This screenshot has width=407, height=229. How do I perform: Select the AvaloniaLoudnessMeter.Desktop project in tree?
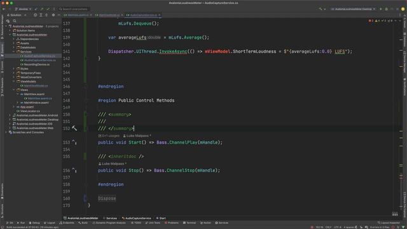36,120
